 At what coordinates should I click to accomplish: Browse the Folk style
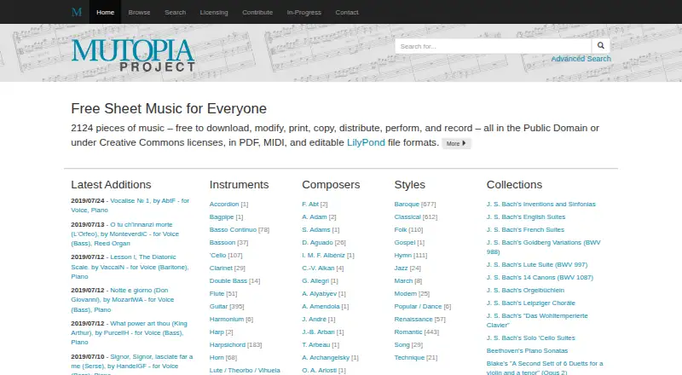[x=401, y=230]
